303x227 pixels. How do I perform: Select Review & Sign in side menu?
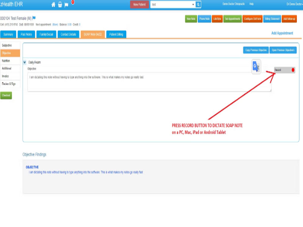(x=10, y=84)
